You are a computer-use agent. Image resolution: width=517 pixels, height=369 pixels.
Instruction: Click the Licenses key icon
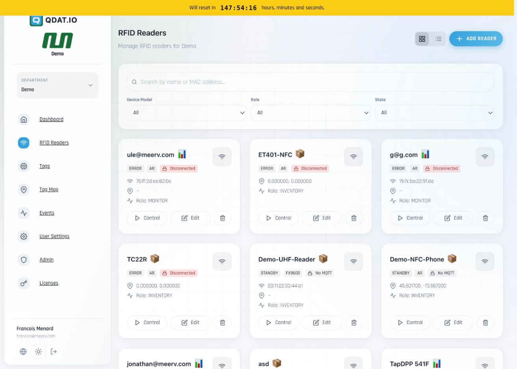[24, 283]
